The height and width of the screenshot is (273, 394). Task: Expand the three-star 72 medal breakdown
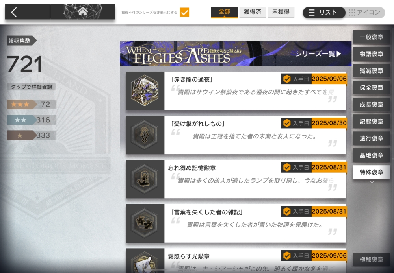pos(32,104)
